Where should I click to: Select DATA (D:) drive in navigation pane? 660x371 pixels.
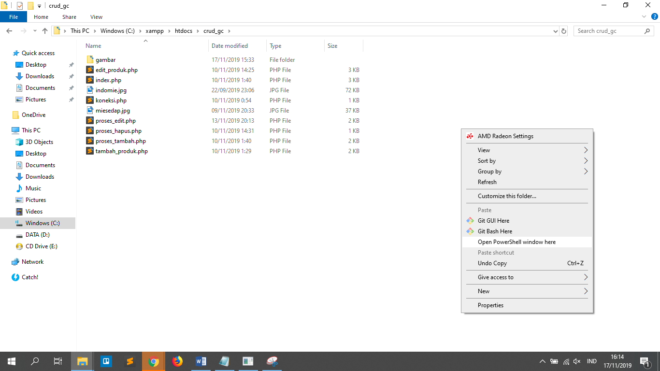[37, 235]
